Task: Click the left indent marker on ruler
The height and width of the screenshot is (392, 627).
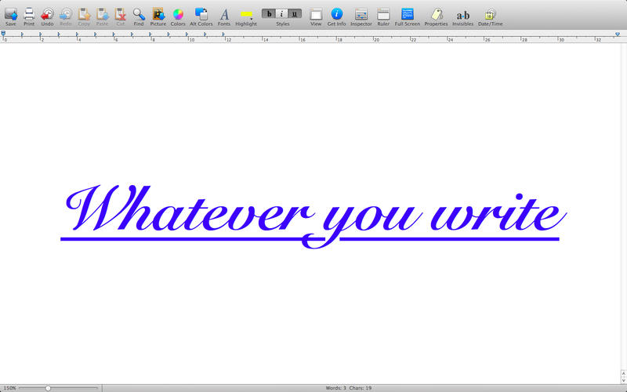Action: (3, 34)
